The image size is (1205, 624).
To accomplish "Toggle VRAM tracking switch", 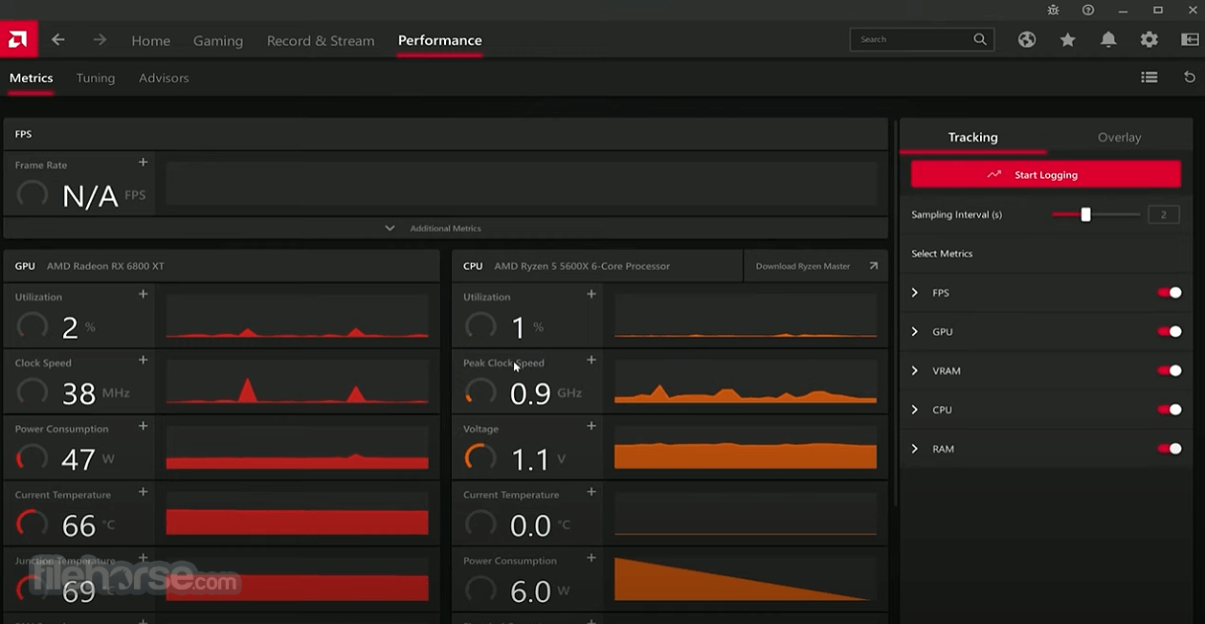I will click(1170, 370).
